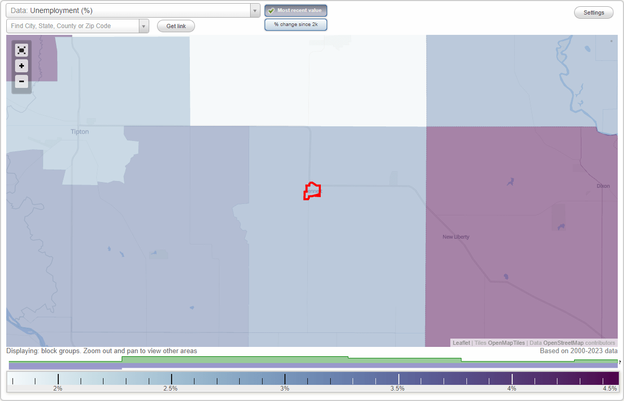Open the Find City dropdown arrow
The image size is (624, 401).
(144, 25)
